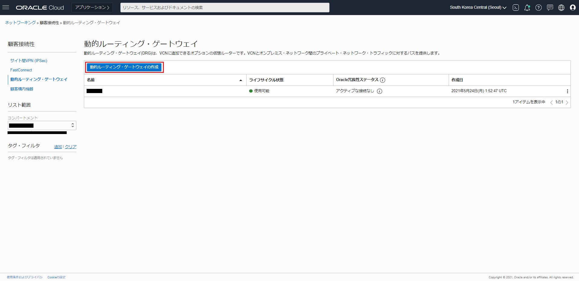Click the 2021年5月24日(月) 1:52:47 UTC date
Image resolution: width=579 pixels, height=281 pixels.
tap(479, 91)
